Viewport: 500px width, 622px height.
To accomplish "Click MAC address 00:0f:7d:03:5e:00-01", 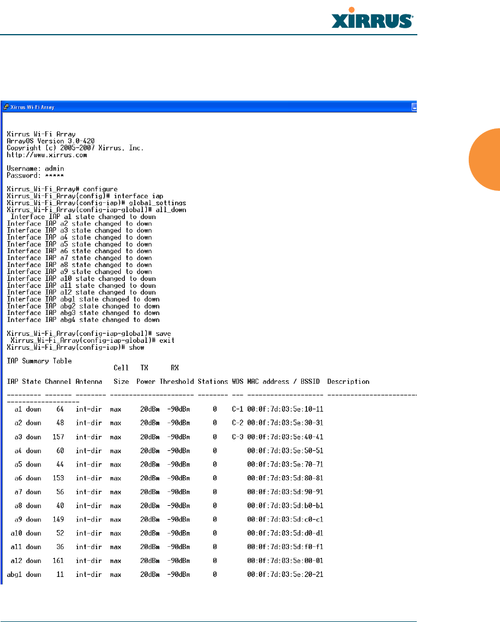I will point(286,561).
